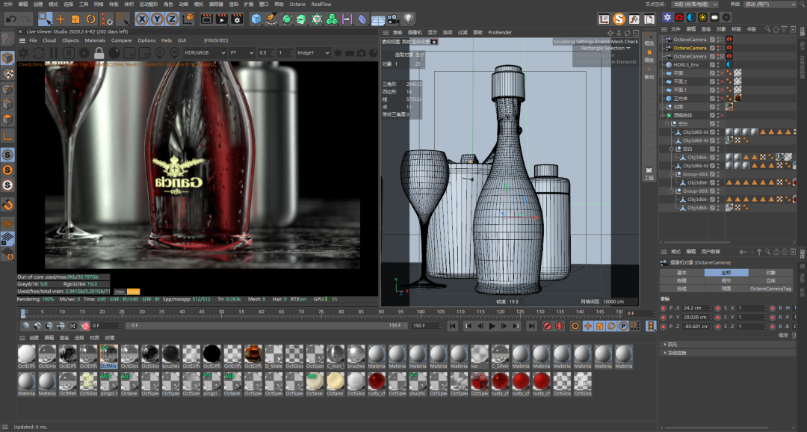Click the orange S Octane icon top right
Viewport: 807px width, 432px height.
click(x=619, y=19)
